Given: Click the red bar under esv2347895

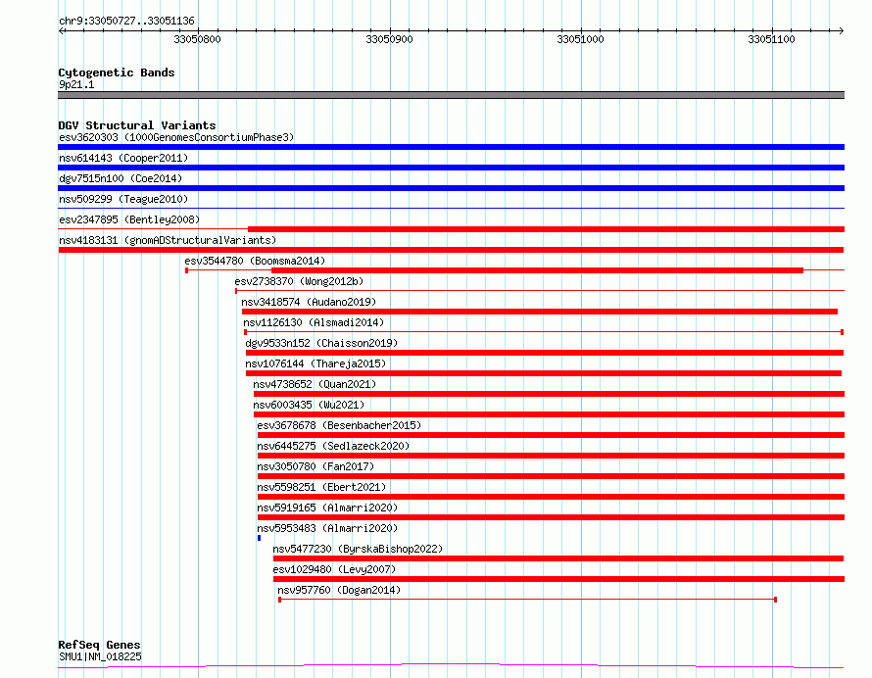Looking at the screenshot, I should point(546,229).
